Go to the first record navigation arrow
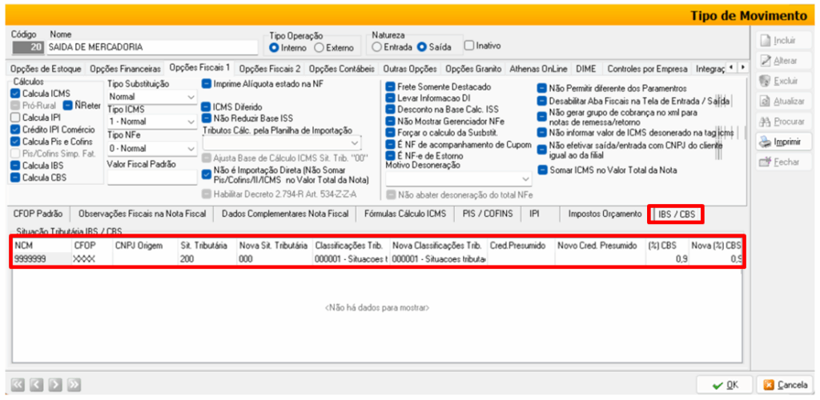820x400 pixels. coord(17,385)
